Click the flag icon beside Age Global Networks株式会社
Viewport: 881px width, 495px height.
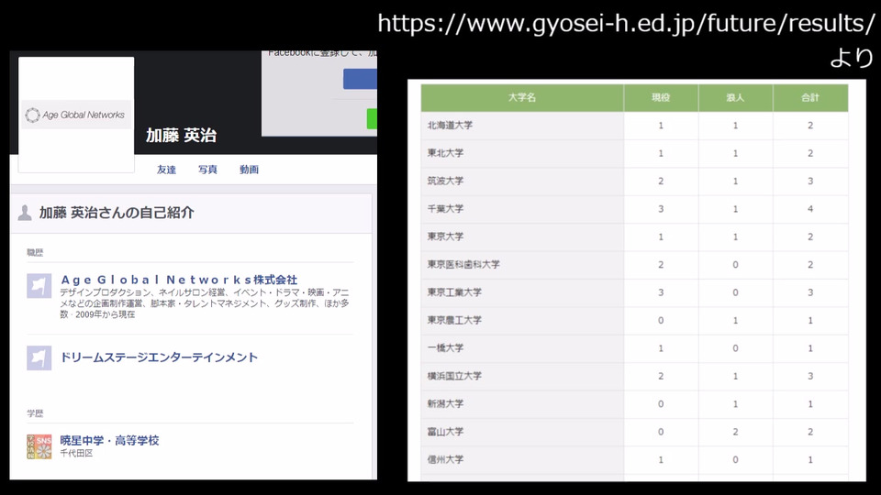click(x=39, y=286)
